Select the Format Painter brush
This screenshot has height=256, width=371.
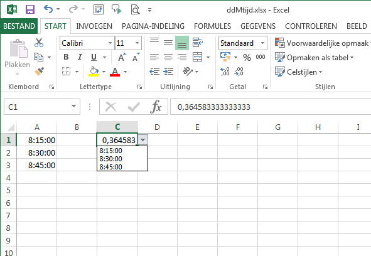click(40, 72)
